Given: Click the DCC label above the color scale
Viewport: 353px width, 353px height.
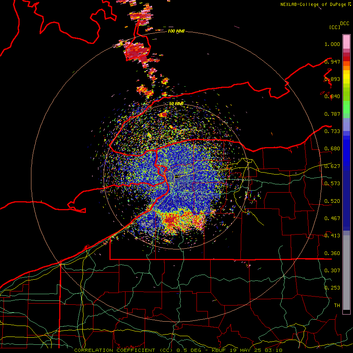Looking at the screenshot, I should point(344,24).
